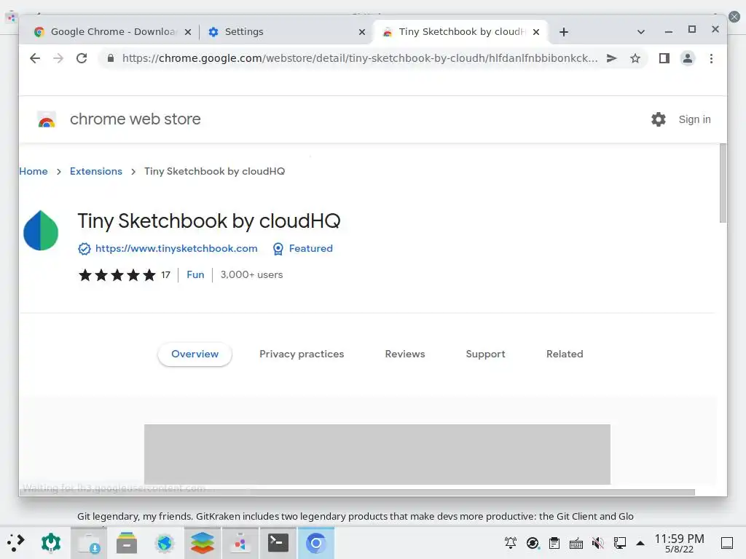Open the Chrome side panel

664,58
